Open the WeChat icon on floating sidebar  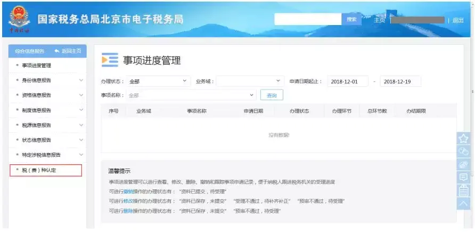[463, 151]
